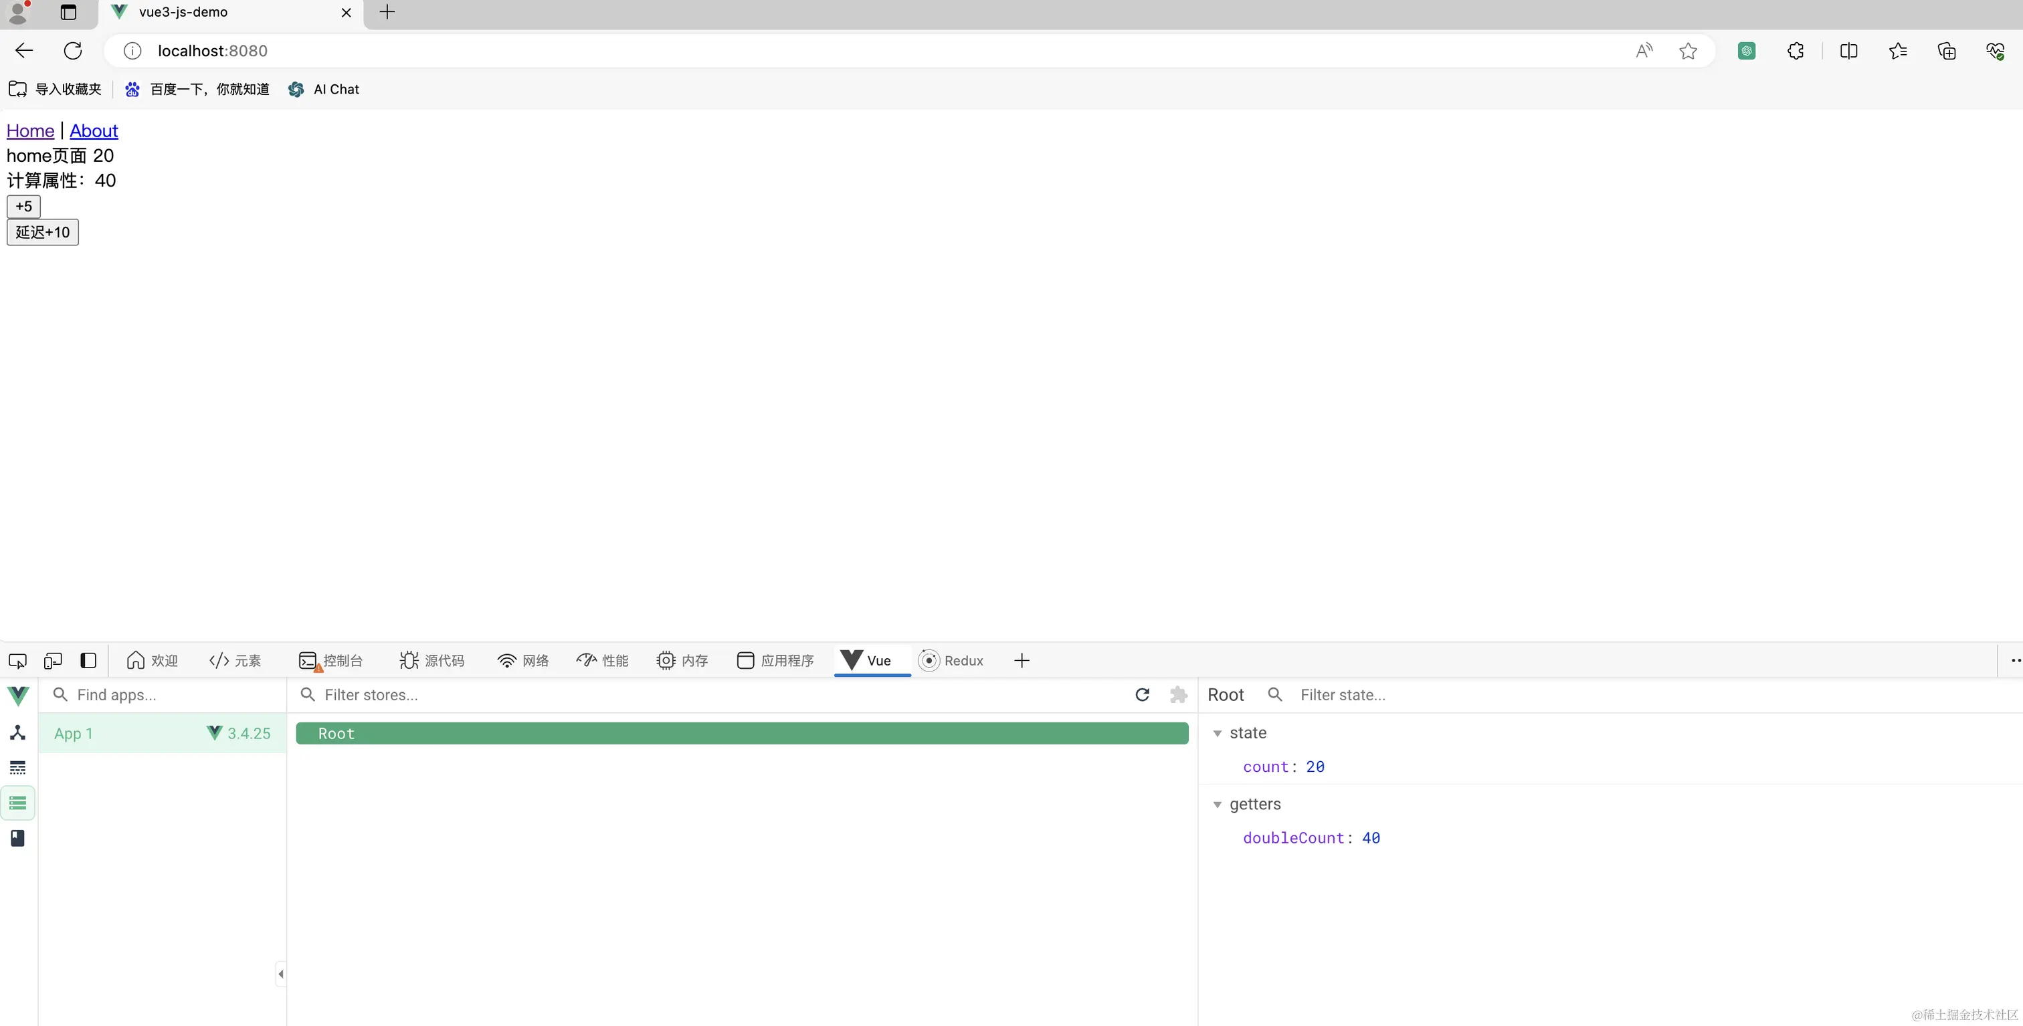Viewport: 2023px width, 1026px height.
Task: Open the About page link
Action: tap(94, 130)
